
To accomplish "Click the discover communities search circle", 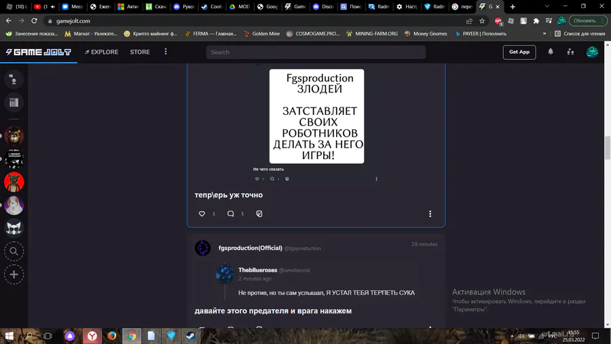I will (x=14, y=252).
